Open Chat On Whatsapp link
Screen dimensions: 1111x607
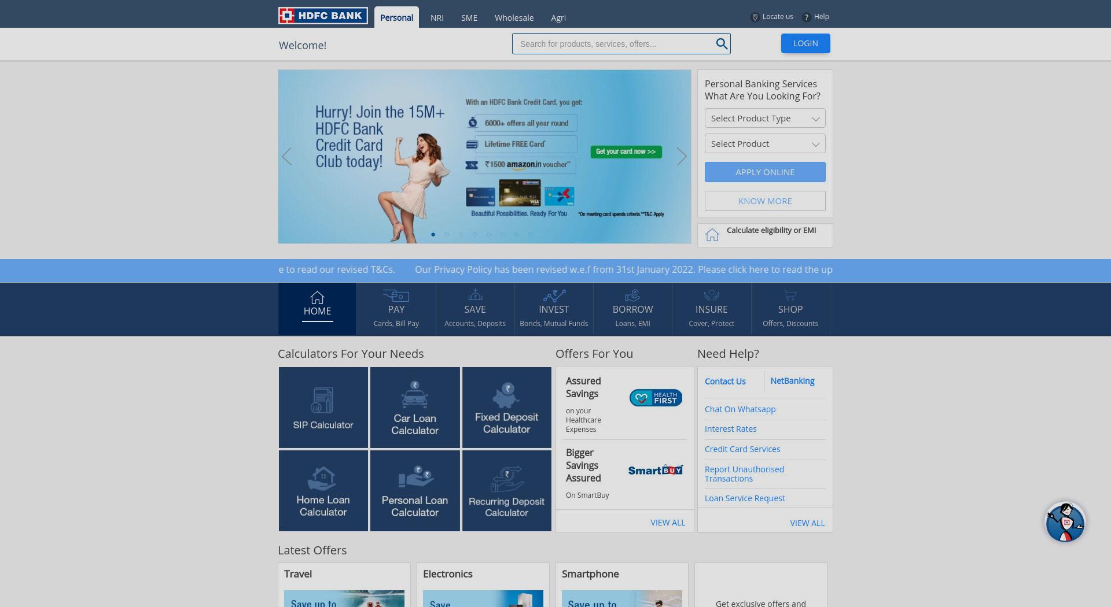(740, 409)
